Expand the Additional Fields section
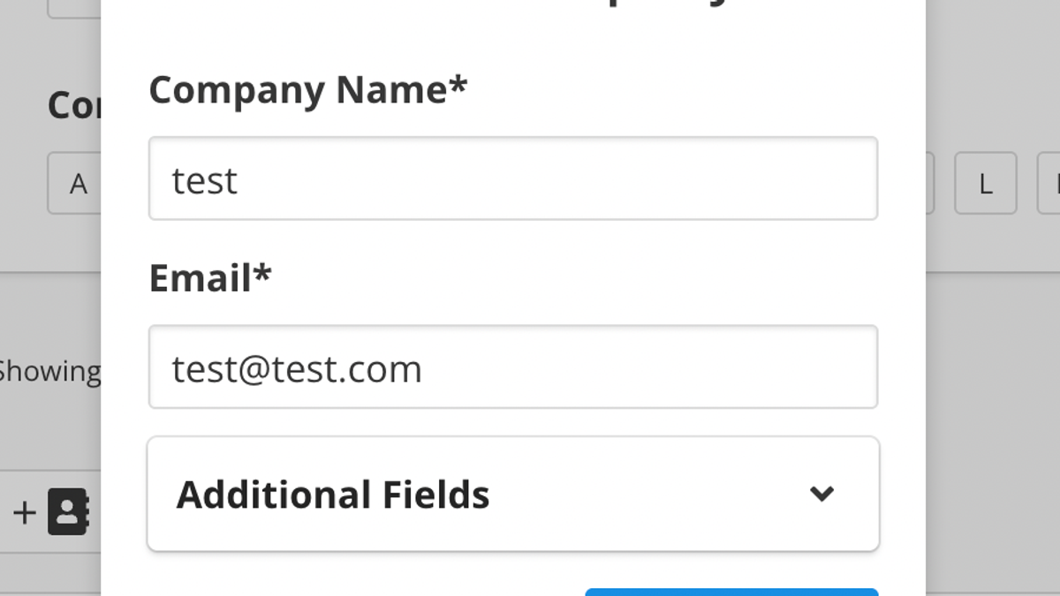 513,494
